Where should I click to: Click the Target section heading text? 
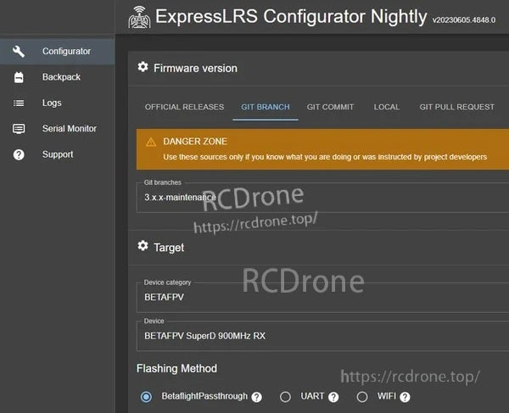(169, 248)
